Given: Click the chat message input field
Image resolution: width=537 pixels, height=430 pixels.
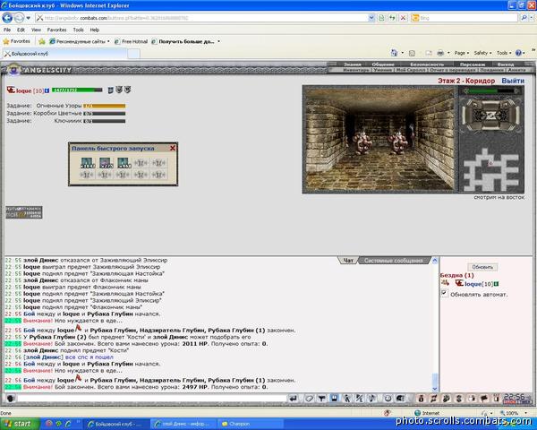Looking at the screenshot, I should [x=152, y=398].
